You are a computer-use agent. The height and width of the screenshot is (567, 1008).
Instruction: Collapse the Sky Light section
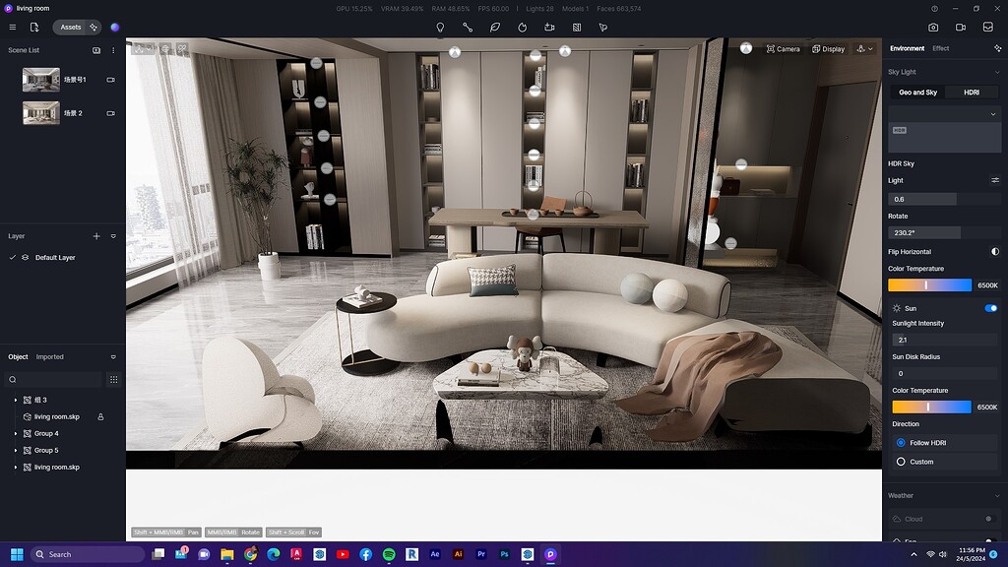coord(995,71)
